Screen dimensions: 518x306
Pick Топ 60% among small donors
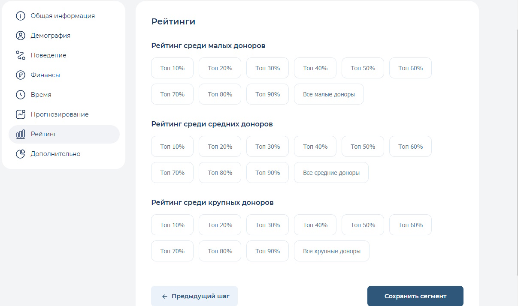coord(410,68)
